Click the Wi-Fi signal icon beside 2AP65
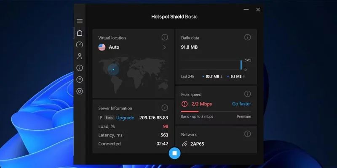Image resolution: width=337 pixels, height=168 pixels. [185, 144]
